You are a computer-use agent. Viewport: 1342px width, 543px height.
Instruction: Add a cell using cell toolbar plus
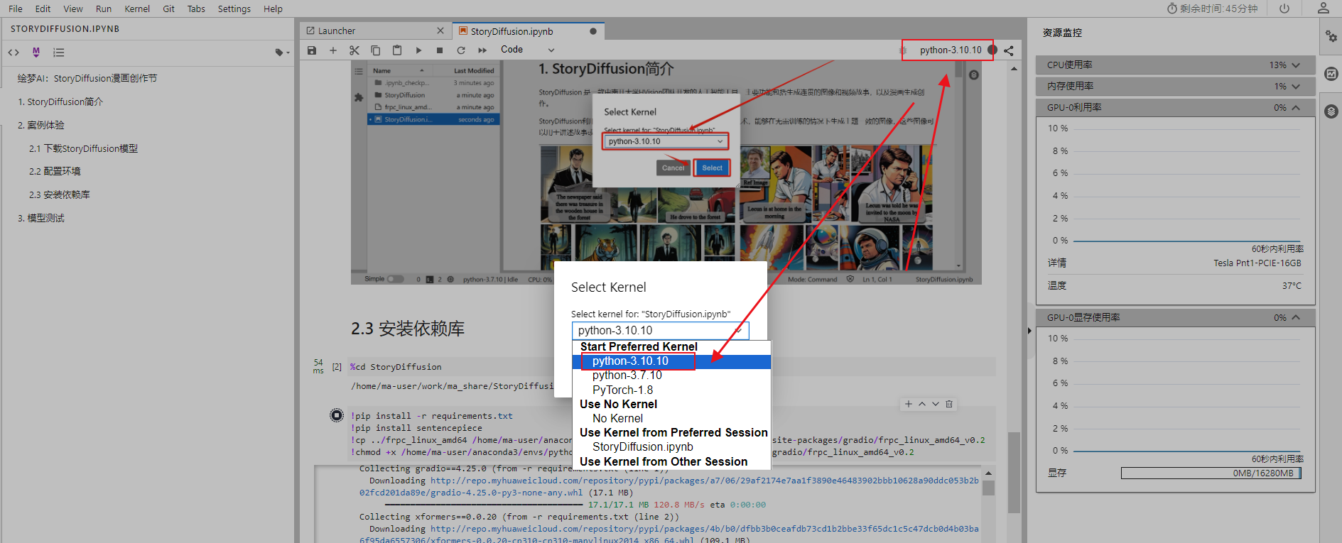pos(908,404)
